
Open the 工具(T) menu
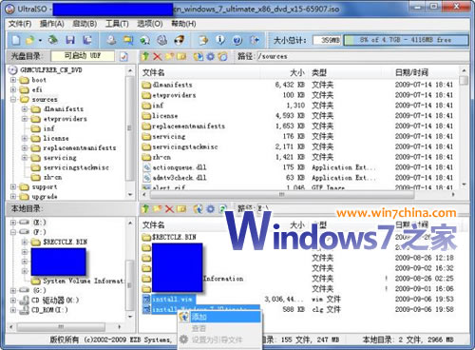[x=117, y=24]
